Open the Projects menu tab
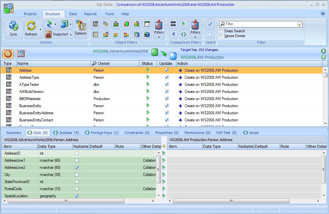Image resolution: width=329 pixels, height=214 pixels. coord(30,14)
